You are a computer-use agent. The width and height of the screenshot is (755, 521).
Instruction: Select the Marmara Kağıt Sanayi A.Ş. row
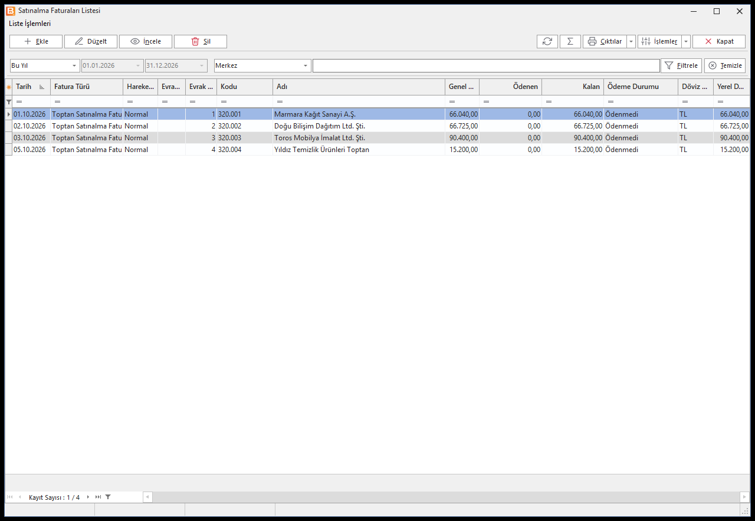point(377,114)
